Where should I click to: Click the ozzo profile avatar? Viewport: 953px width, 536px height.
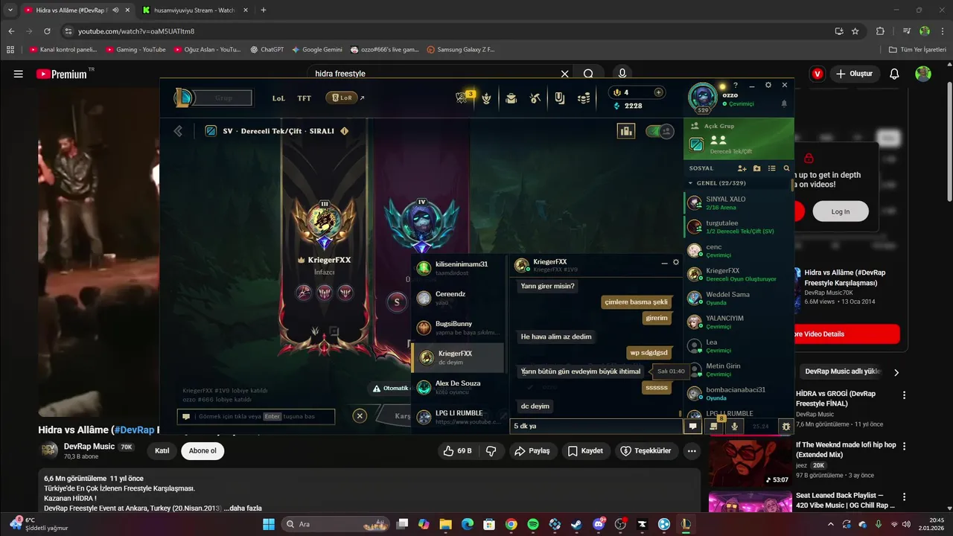click(x=702, y=97)
